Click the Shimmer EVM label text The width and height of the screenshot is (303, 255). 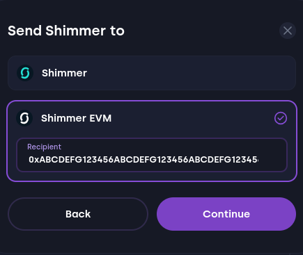(76, 118)
